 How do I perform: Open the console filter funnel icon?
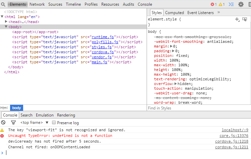click(x=13, y=123)
